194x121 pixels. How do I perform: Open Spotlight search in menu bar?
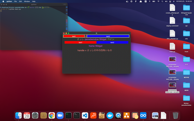pos(163,1)
